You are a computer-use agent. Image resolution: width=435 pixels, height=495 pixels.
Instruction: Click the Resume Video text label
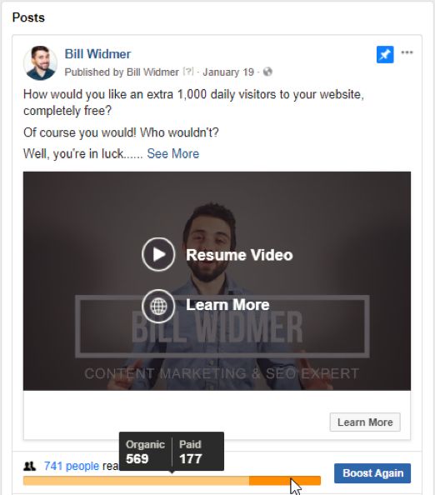click(x=239, y=255)
